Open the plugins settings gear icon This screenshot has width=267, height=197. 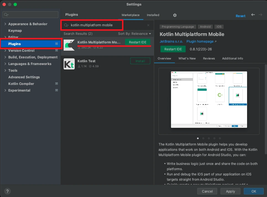click(x=175, y=15)
